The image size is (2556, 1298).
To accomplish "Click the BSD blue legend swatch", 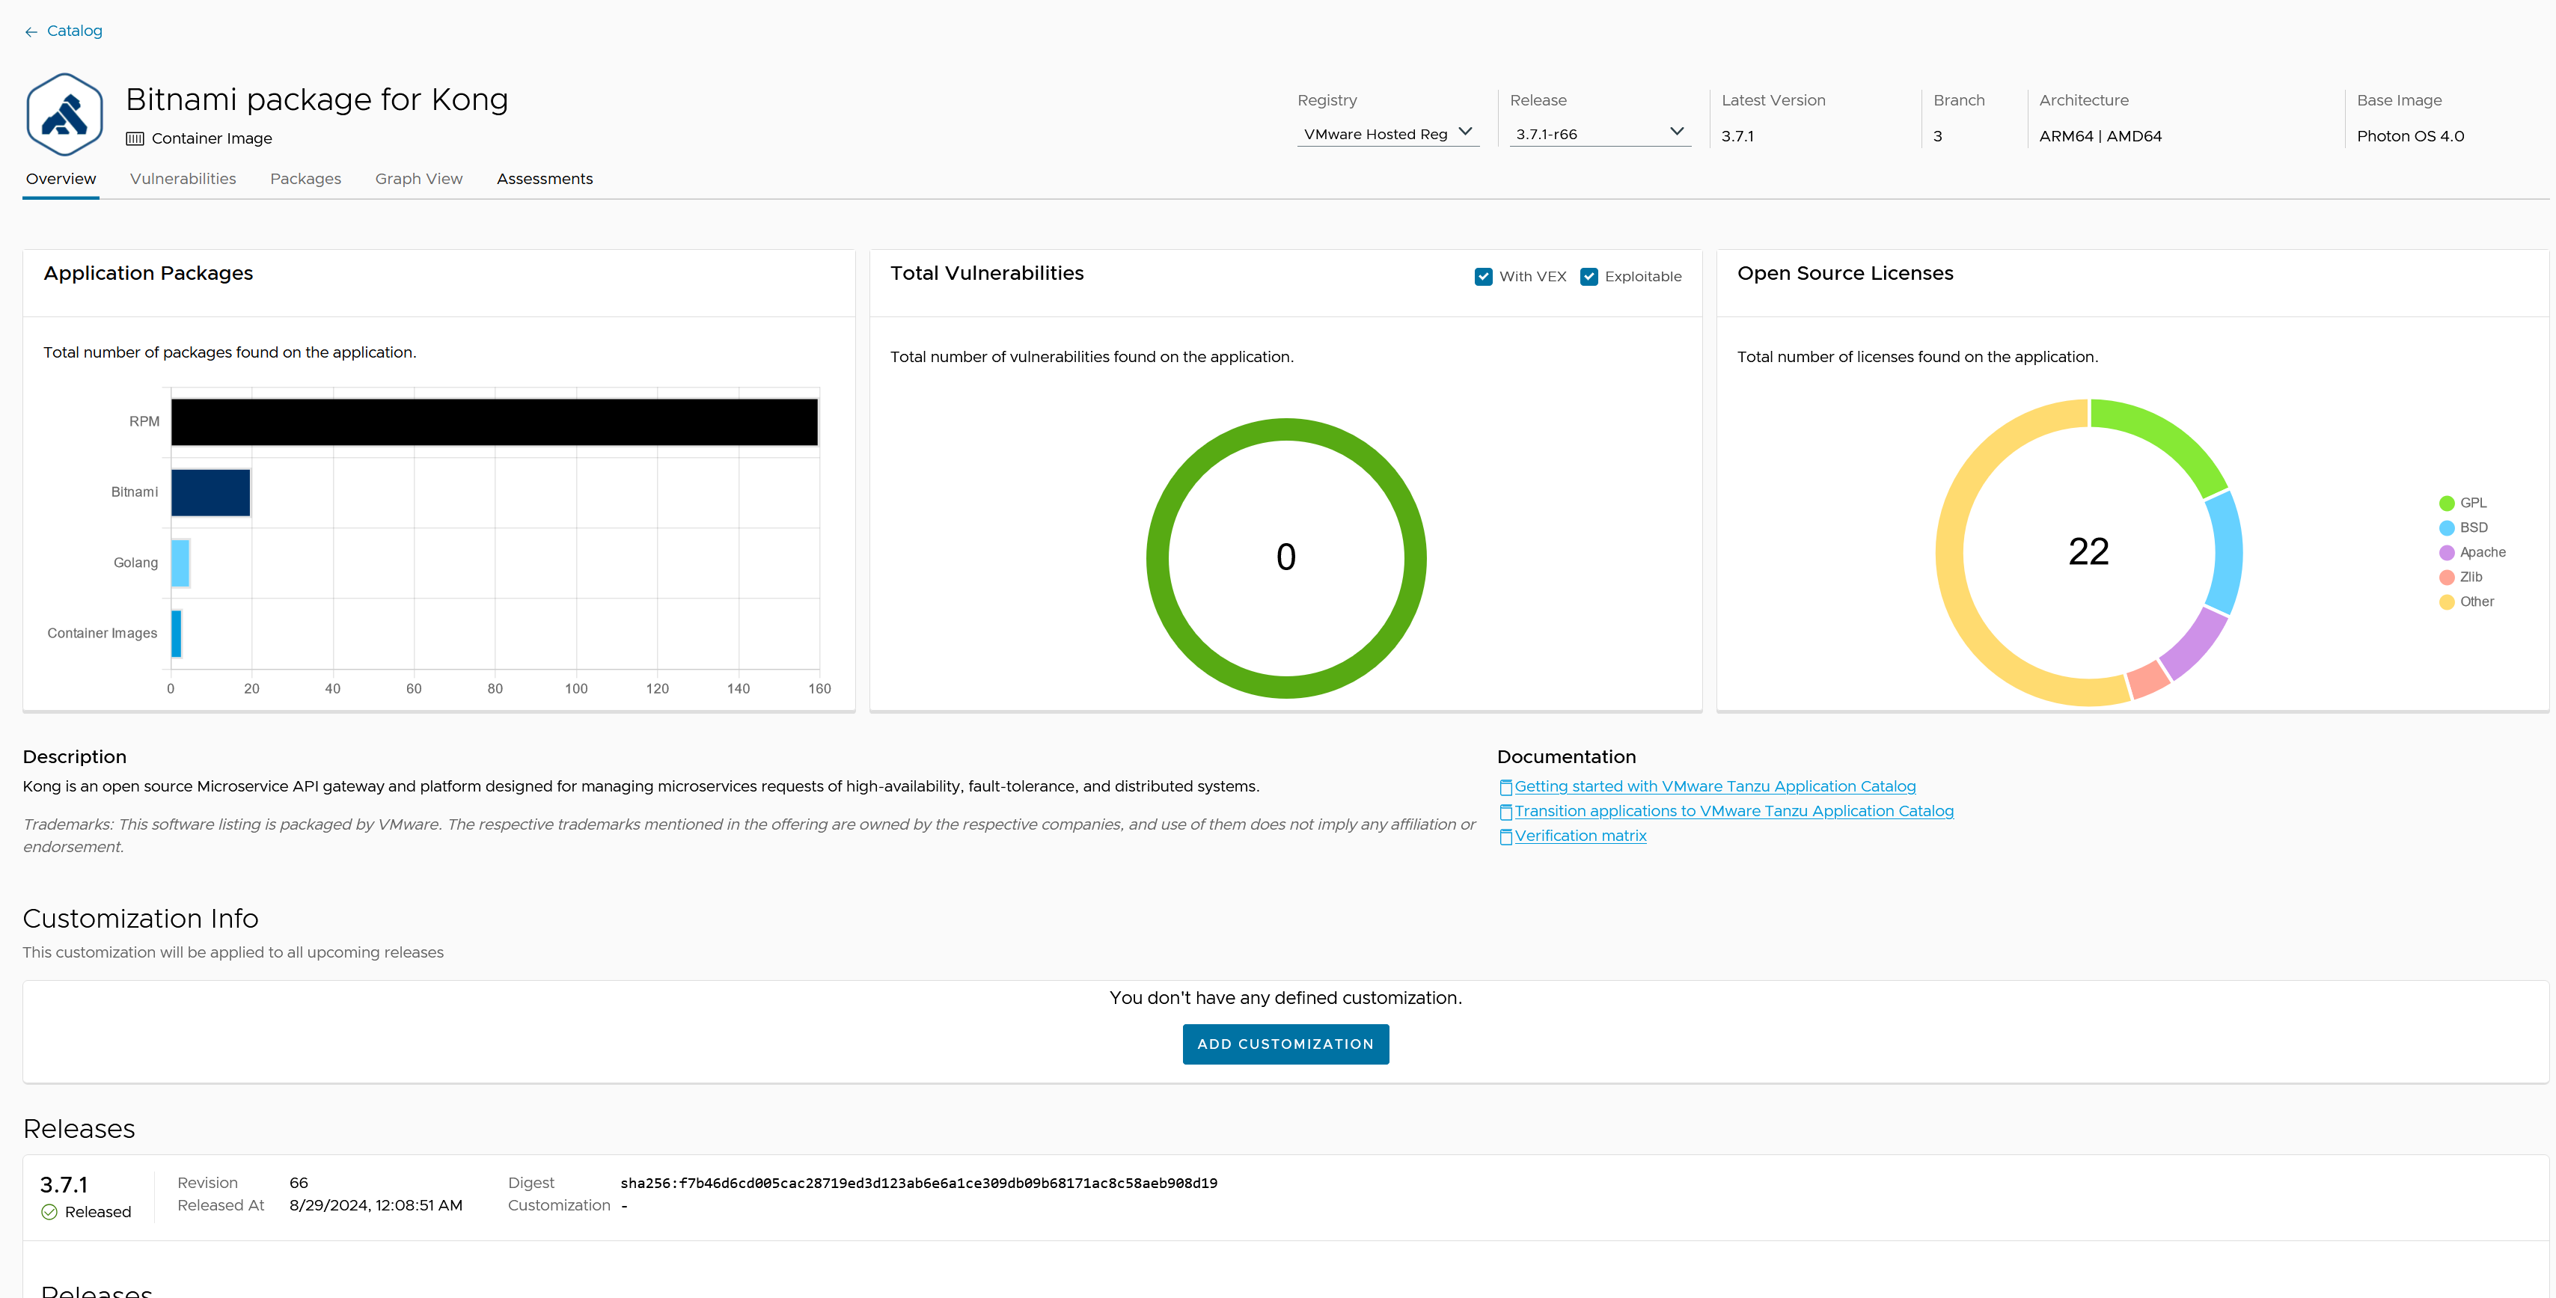I will (x=2447, y=528).
